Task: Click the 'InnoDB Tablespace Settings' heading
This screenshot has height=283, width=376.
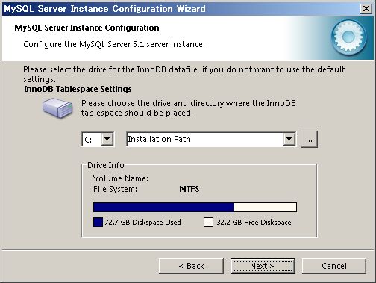Action: point(78,89)
